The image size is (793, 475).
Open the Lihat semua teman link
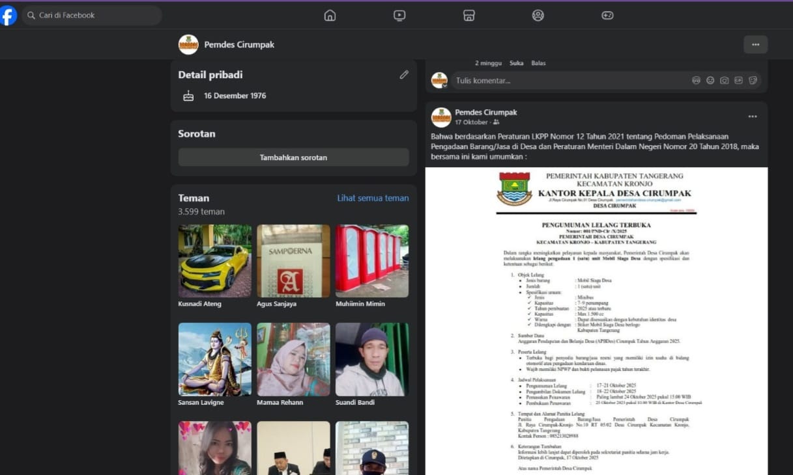tap(373, 198)
